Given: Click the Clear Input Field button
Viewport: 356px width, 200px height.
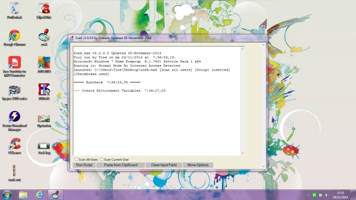Looking at the screenshot, I should pyautogui.click(x=164, y=165).
